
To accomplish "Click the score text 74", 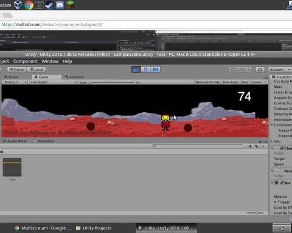I will (x=245, y=96).
